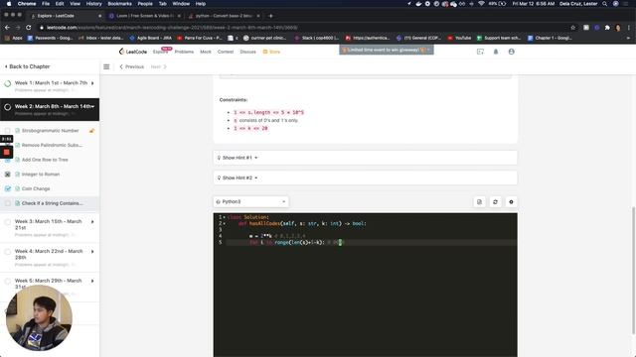Open the YouTube bookmark
This screenshot has width=636, height=357.
459,38
